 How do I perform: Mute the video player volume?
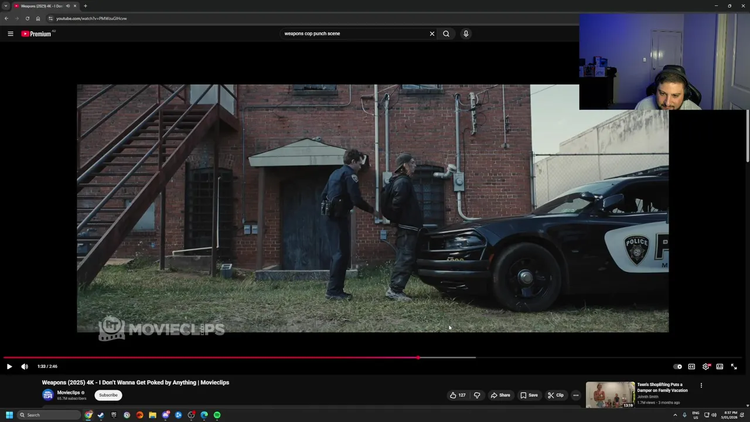click(x=25, y=366)
